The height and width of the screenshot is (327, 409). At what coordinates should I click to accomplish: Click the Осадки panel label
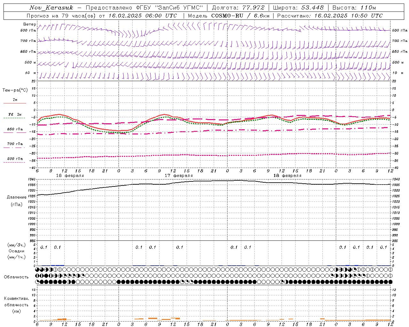(x=17, y=251)
